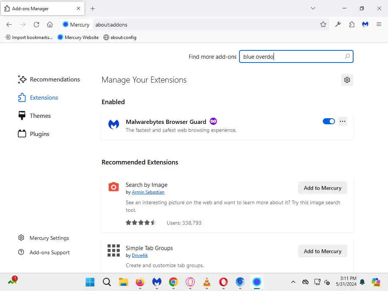This screenshot has height=291, width=388.
Task: Open the browser home page
Action: (50, 25)
